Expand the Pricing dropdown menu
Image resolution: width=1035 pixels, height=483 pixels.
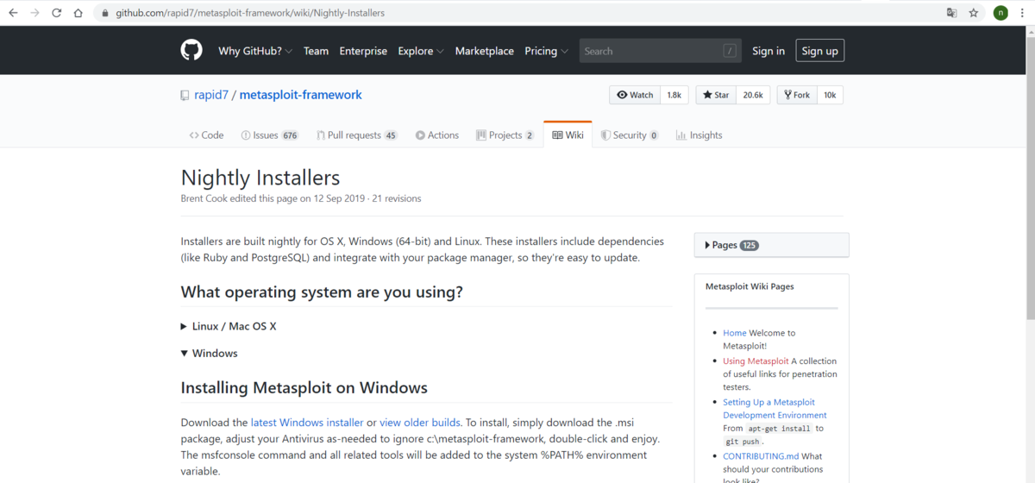547,51
